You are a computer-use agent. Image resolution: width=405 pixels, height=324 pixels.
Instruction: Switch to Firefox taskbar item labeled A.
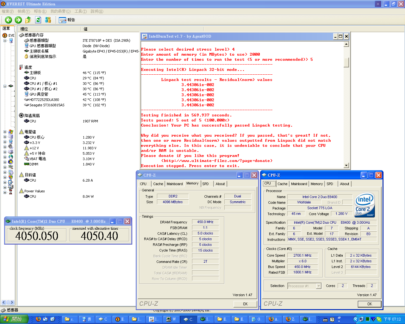tap(274, 319)
